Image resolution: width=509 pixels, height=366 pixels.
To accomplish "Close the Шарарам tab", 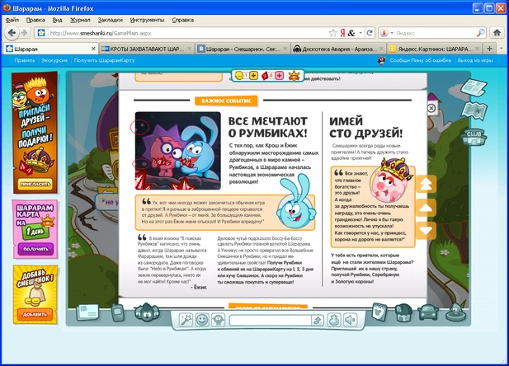I will (93, 49).
